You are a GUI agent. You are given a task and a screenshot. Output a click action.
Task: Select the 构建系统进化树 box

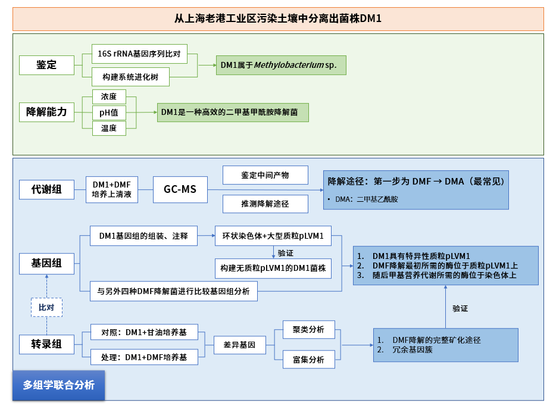click(130, 77)
